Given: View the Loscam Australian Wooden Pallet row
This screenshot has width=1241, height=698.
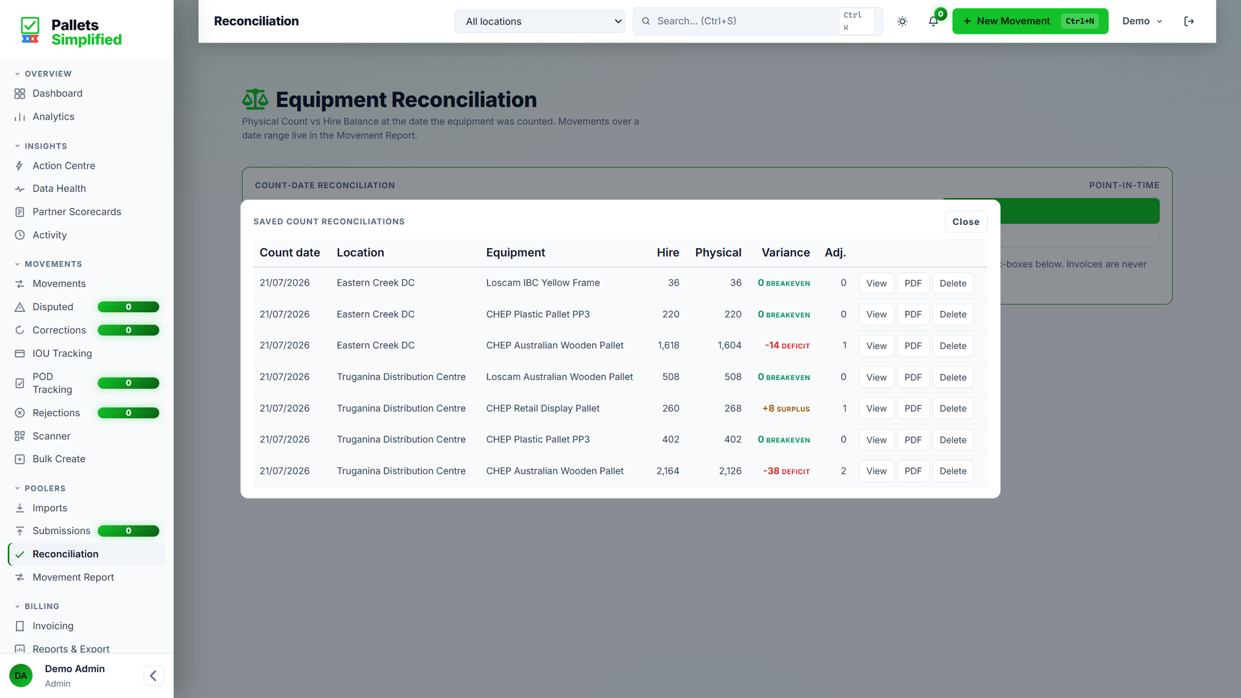Looking at the screenshot, I should (x=876, y=377).
